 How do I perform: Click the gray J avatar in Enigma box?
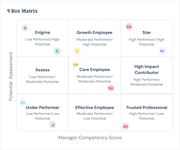click(x=25, y=28)
